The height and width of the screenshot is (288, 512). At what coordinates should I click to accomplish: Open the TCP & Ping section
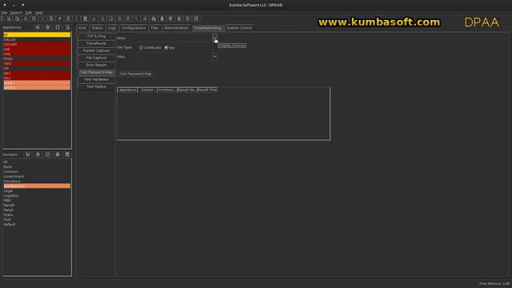tap(96, 36)
